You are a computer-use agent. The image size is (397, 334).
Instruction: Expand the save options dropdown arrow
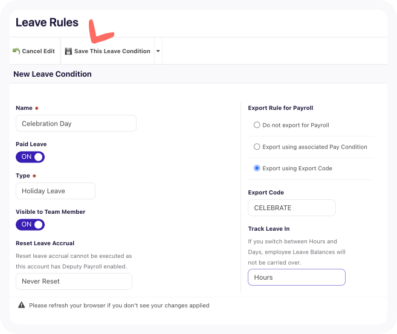[158, 51]
